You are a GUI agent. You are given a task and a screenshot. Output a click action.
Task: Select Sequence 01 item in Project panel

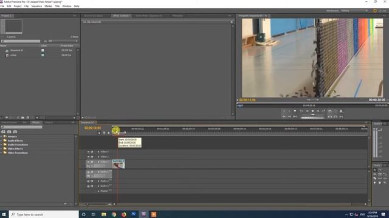16,50
